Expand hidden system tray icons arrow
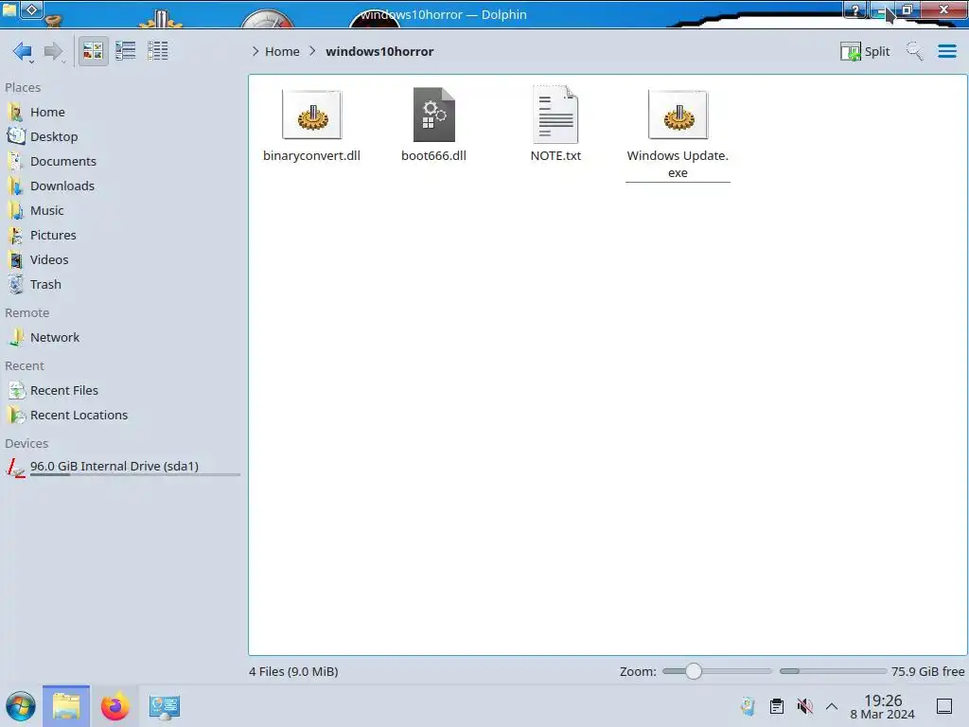Viewport: 969px width, 727px height. pyautogui.click(x=832, y=706)
